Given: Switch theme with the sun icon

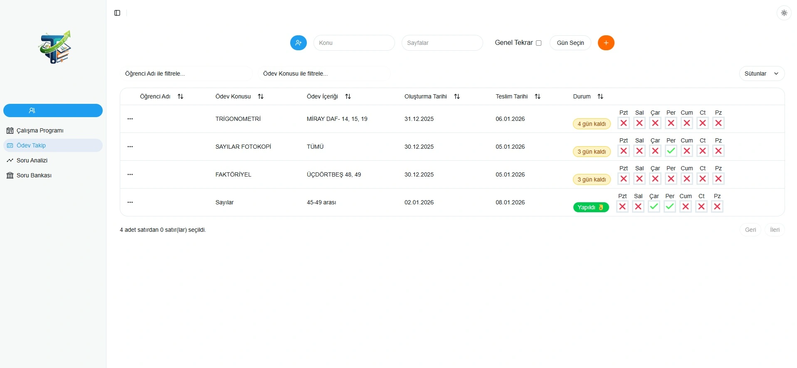Looking at the screenshot, I should (784, 13).
